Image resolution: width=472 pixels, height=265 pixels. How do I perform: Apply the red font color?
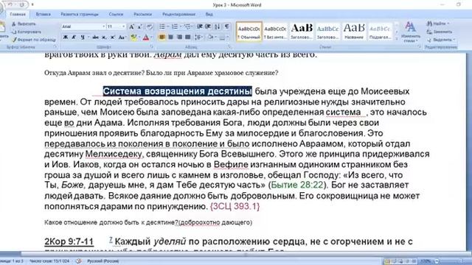tap(146, 38)
